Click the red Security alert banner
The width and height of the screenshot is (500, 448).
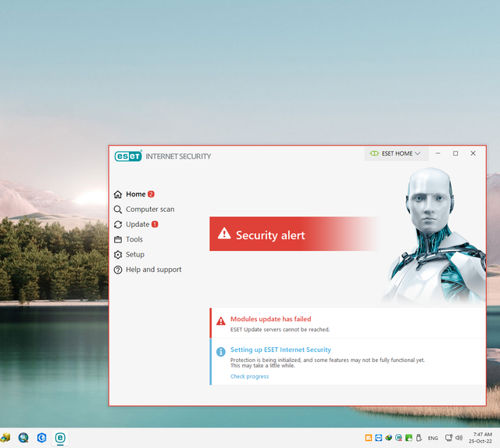point(295,234)
